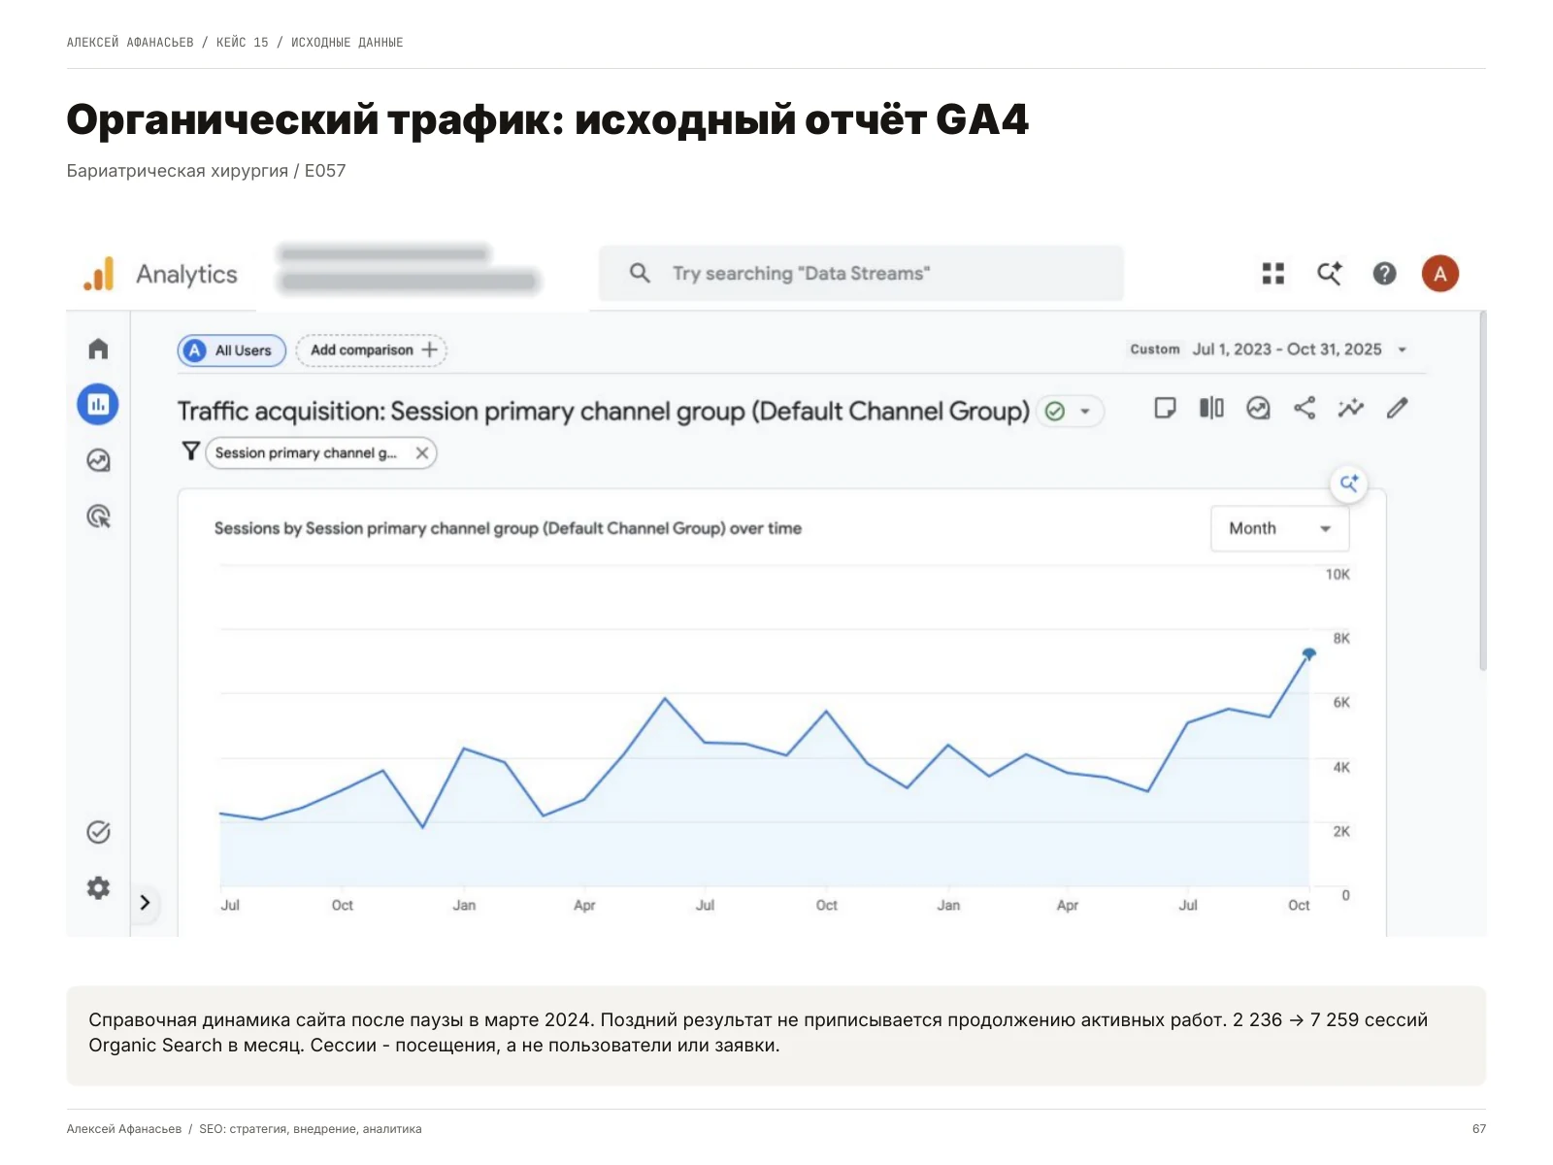The image size is (1553, 1165).
Task: Click the Google Analytics logo icon
Action: pyautogui.click(x=99, y=274)
